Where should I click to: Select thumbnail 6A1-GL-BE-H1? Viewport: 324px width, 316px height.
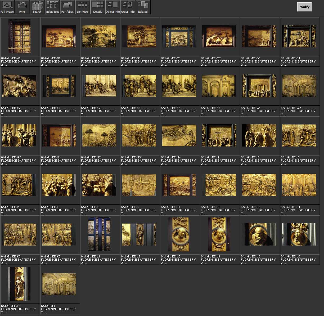59,135
